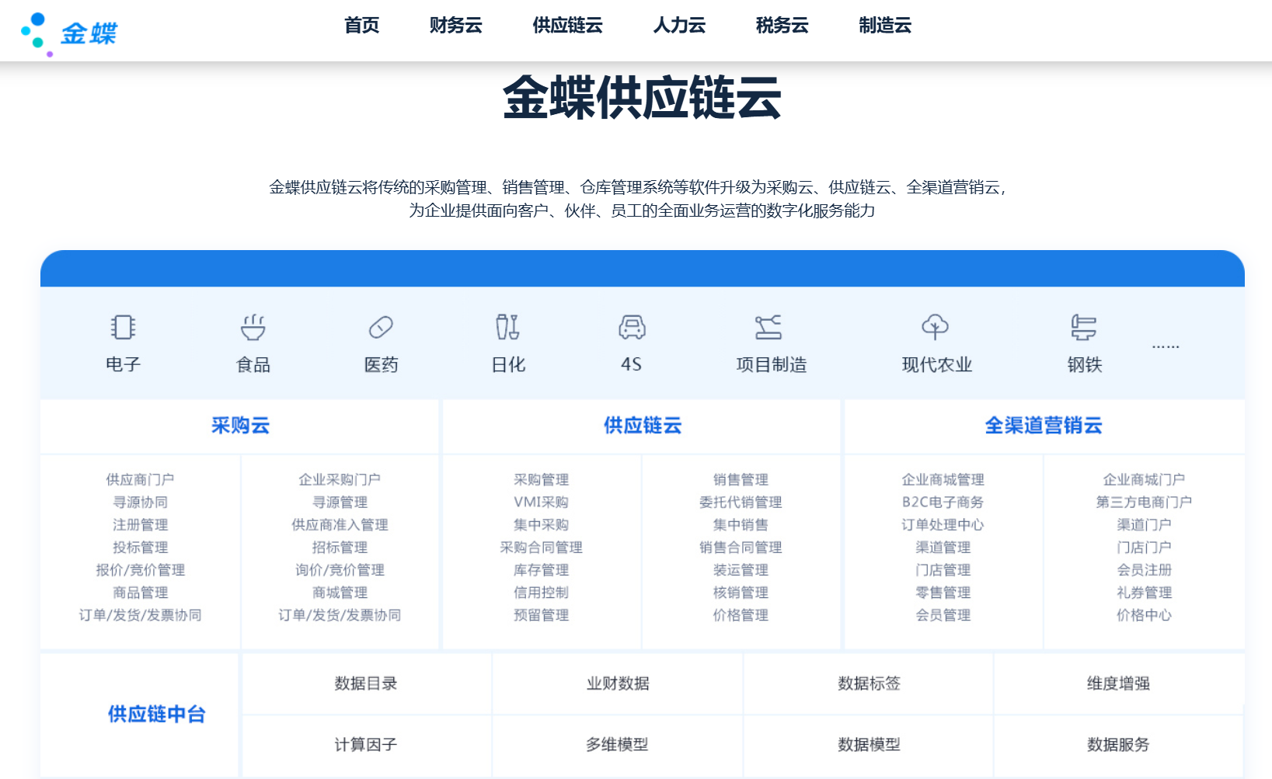The height and width of the screenshot is (779, 1272).
Task: Click the 全渠道营销云 section heading
Action: click(x=1044, y=426)
